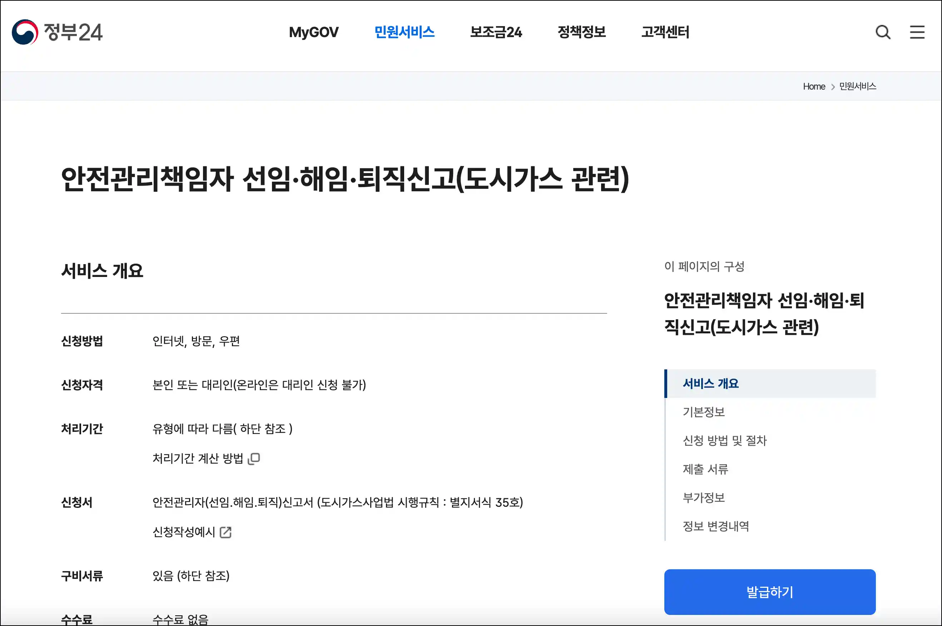Open the 처리기간 계산 방법 link
This screenshot has width=942, height=626.
198,458
